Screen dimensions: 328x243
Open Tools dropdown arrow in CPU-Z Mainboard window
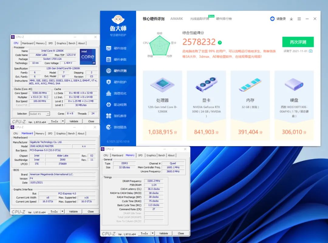pos(62,212)
